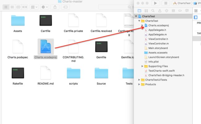Select the Cartfile exec file
The height and width of the screenshot is (124, 201).
click(x=46, y=20)
